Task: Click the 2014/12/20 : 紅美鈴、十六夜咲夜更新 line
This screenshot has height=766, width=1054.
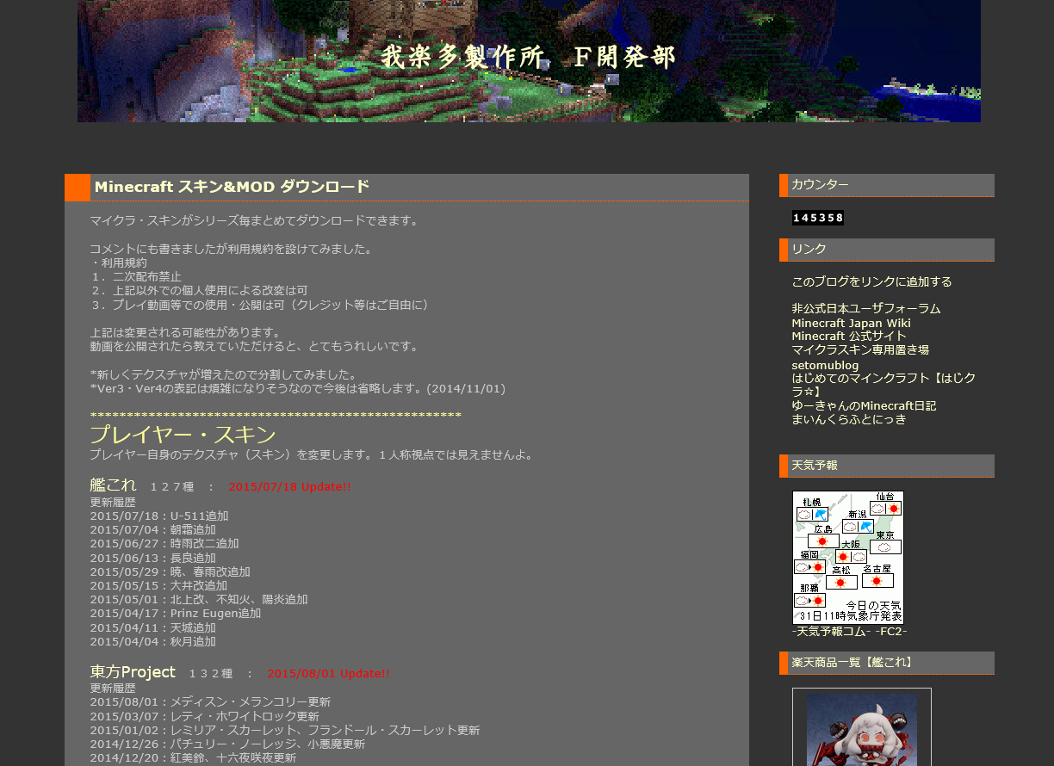Action: pos(193,757)
